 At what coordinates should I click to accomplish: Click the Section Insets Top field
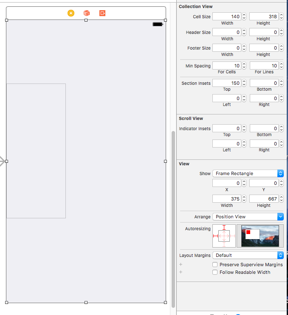click(x=226, y=83)
